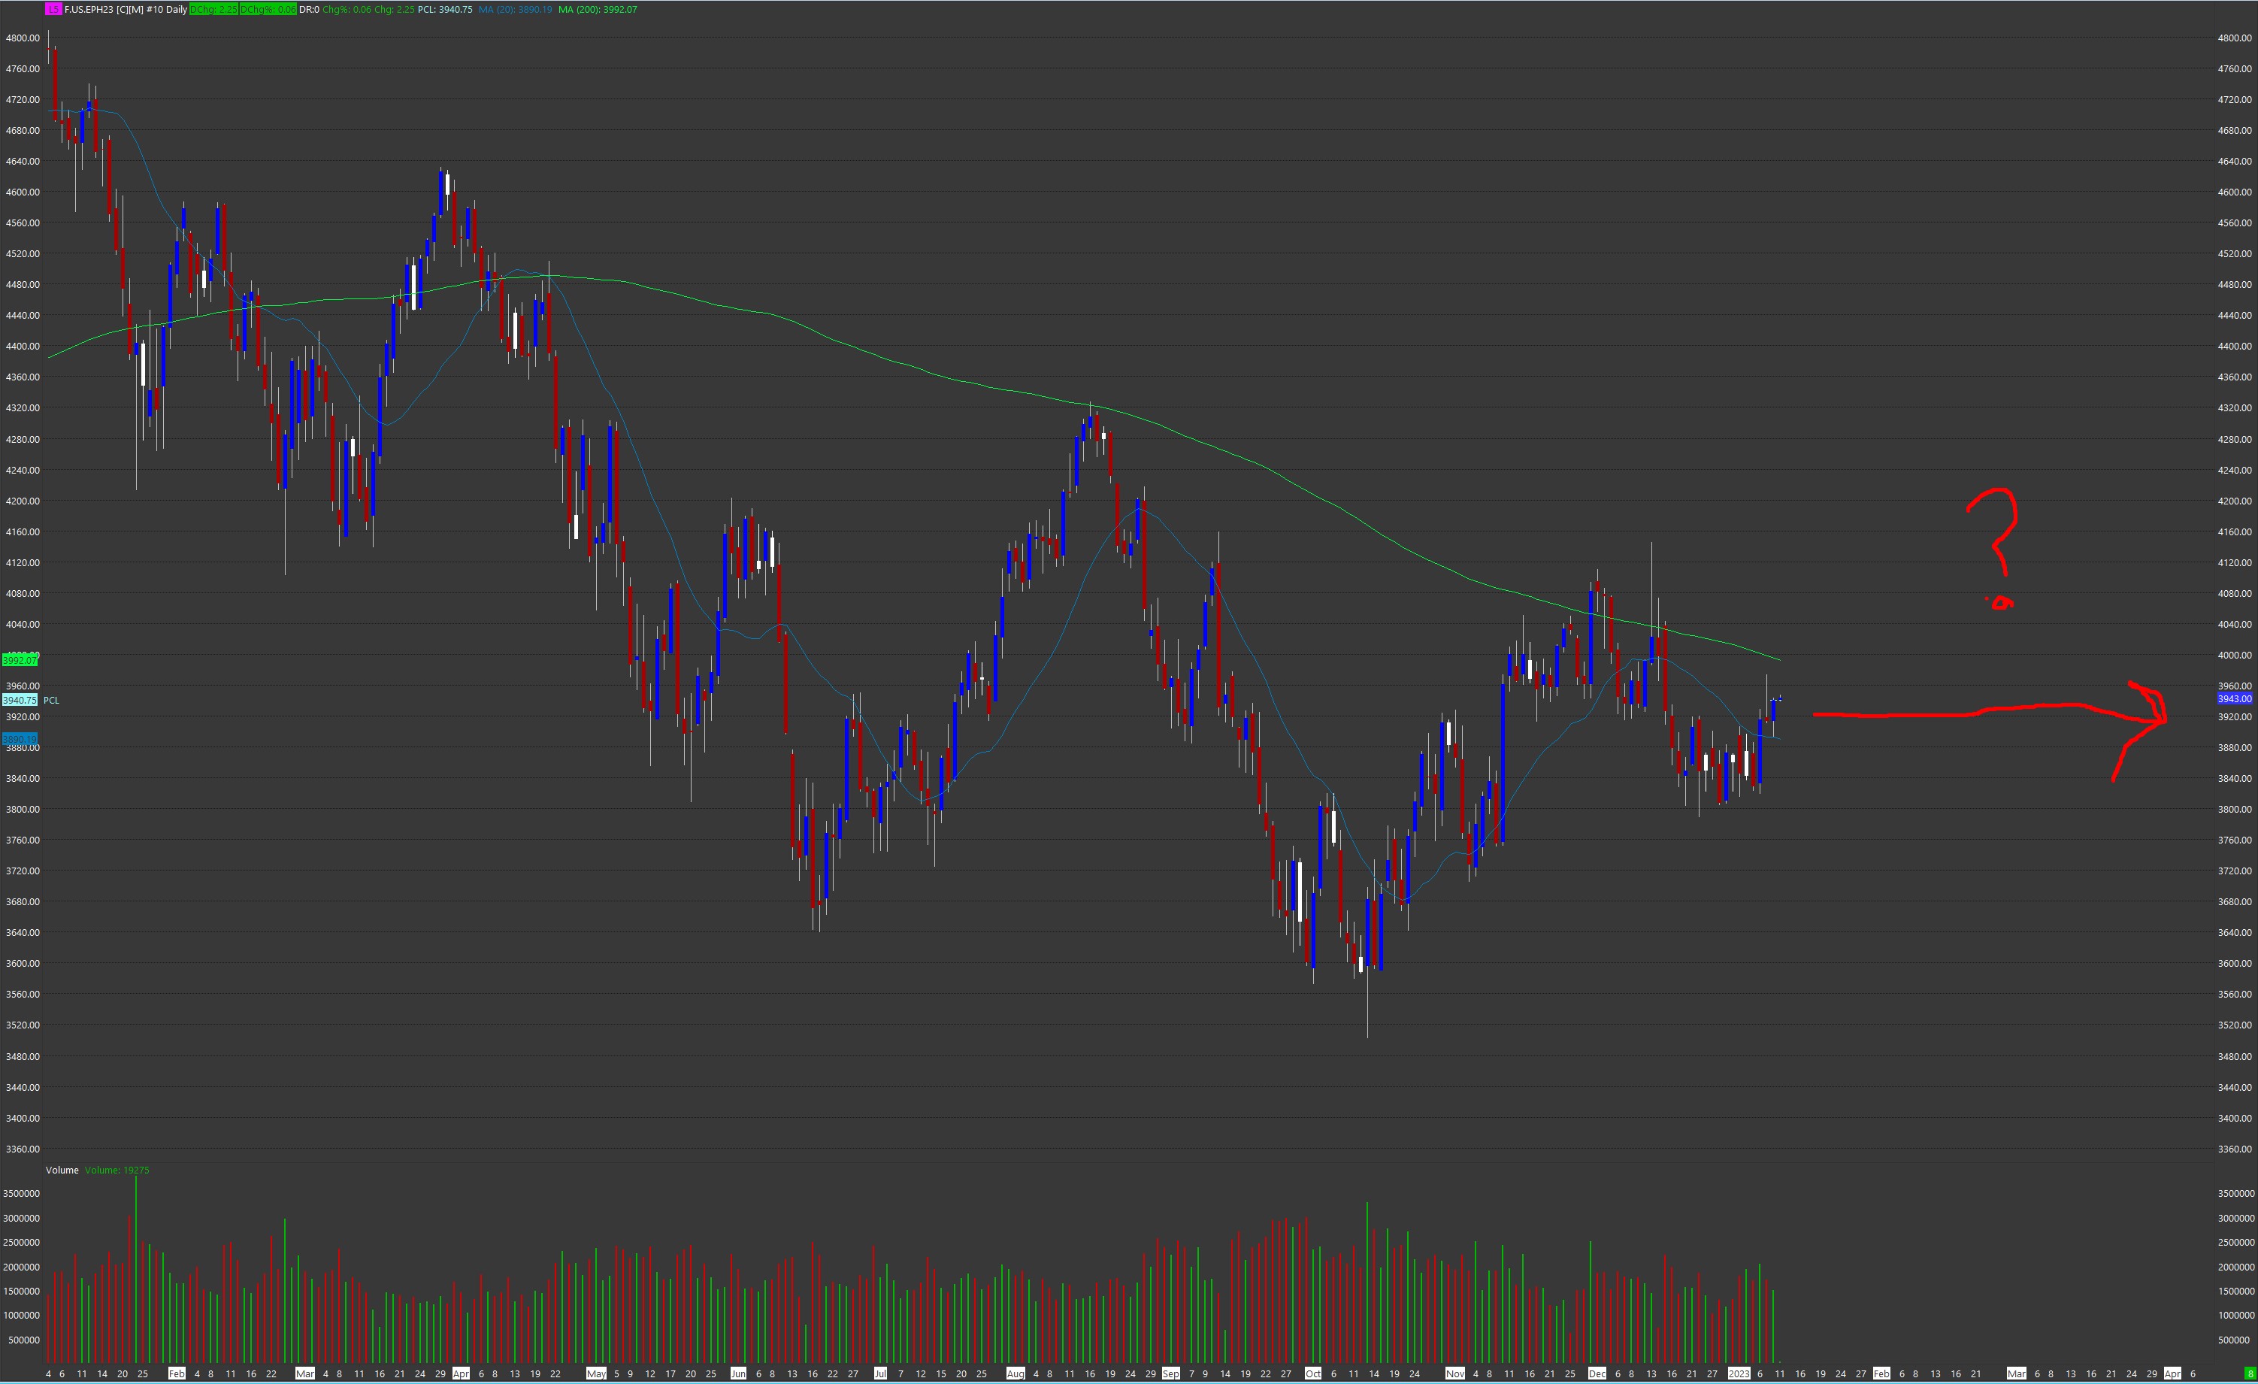Click the green 3992.07 price axis tag

pyautogui.click(x=20, y=660)
